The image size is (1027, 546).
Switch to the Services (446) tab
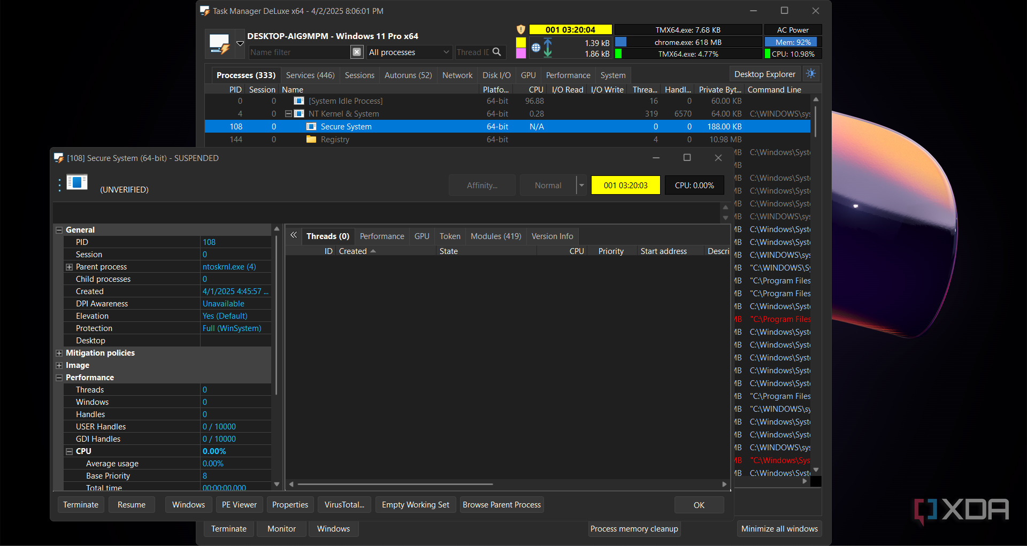coord(310,75)
